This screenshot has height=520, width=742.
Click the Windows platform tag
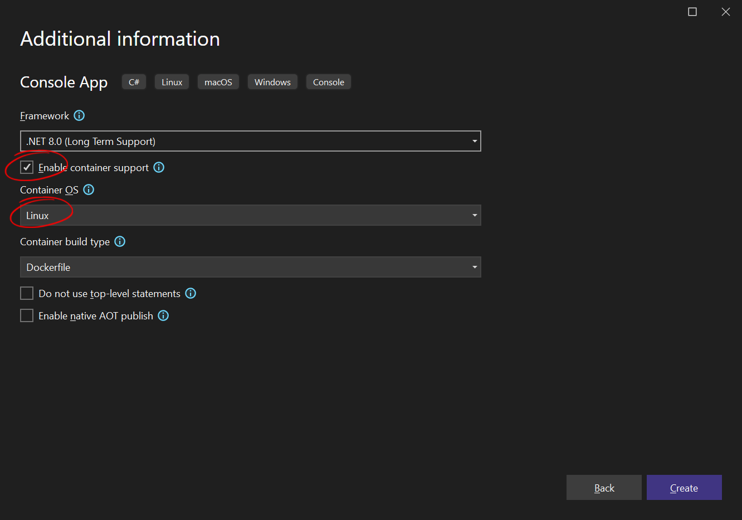[272, 82]
